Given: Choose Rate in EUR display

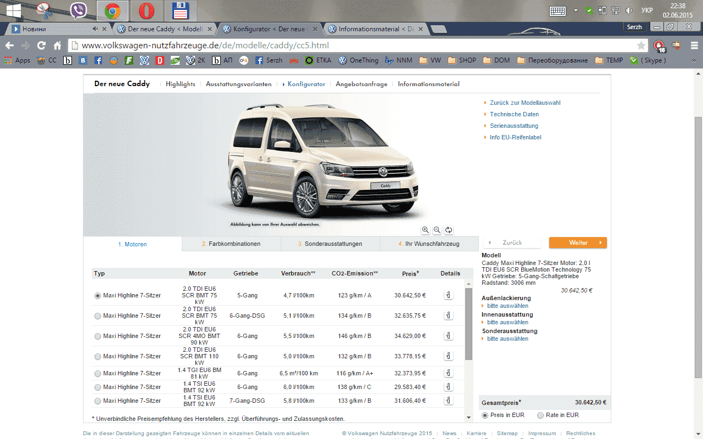Looking at the screenshot, I should (x=540, y=415).
